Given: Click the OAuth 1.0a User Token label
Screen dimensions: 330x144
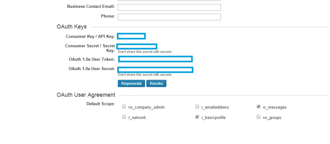Looking at the screenshot, I should pos(92,59).
